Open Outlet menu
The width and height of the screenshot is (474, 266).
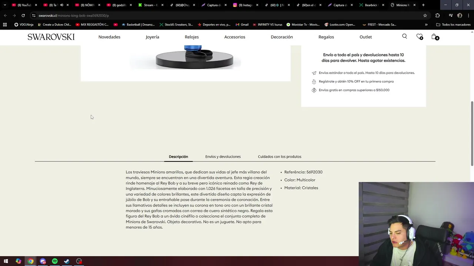(x=365, y=37)
